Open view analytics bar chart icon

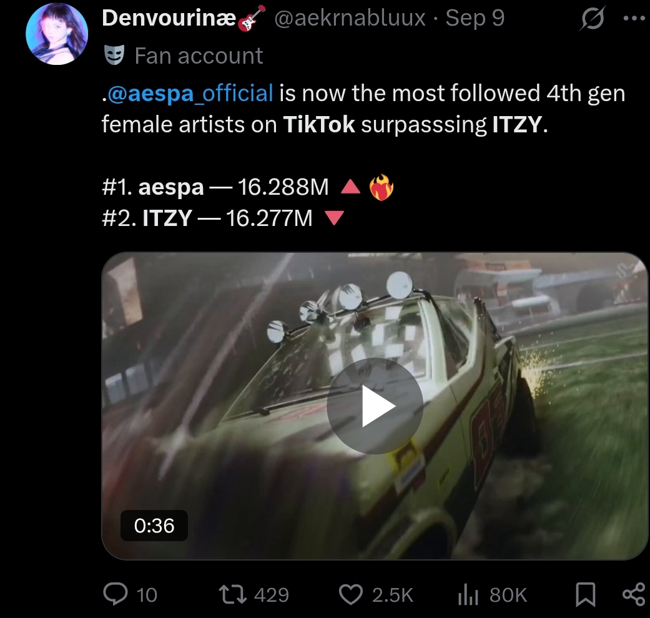[x=468, y=595]
